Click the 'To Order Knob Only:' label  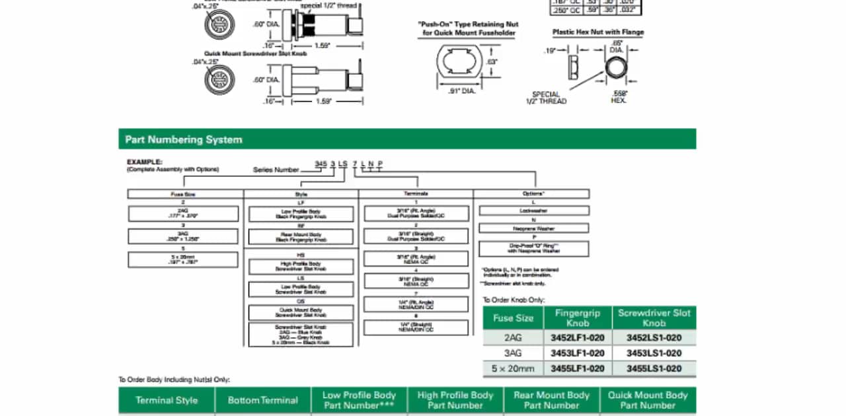pos(513,300)
